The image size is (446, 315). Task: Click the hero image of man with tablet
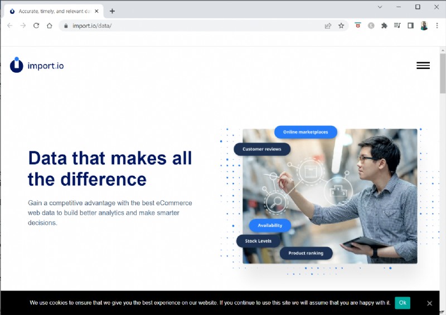coord(330,196)
